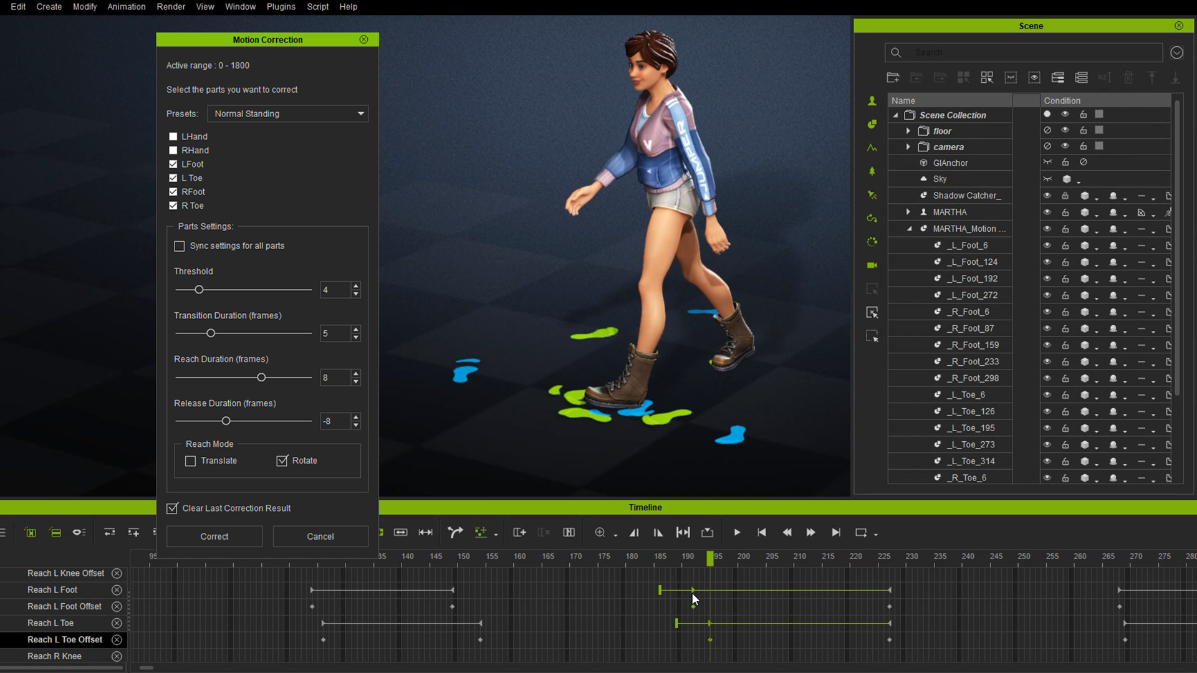The image size is (1197, 673).
Task: Open the Animation menu
Action: (x=127, y=7)
